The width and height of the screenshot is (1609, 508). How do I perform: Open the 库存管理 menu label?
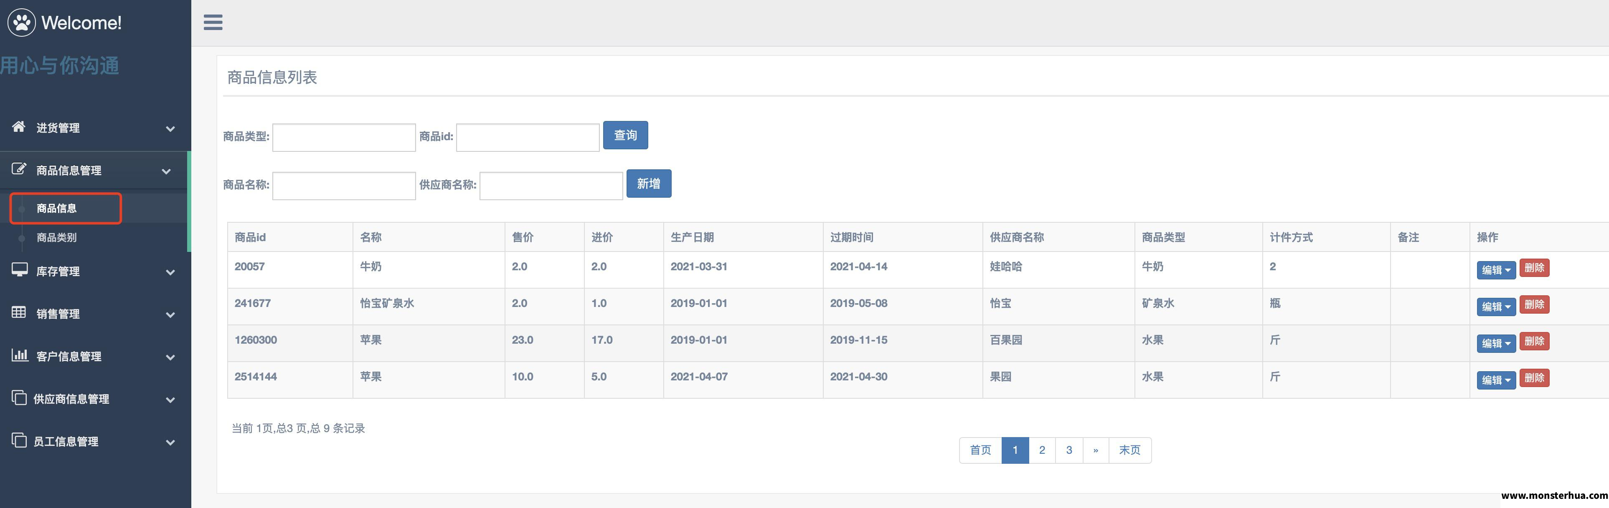coord(58,271)
